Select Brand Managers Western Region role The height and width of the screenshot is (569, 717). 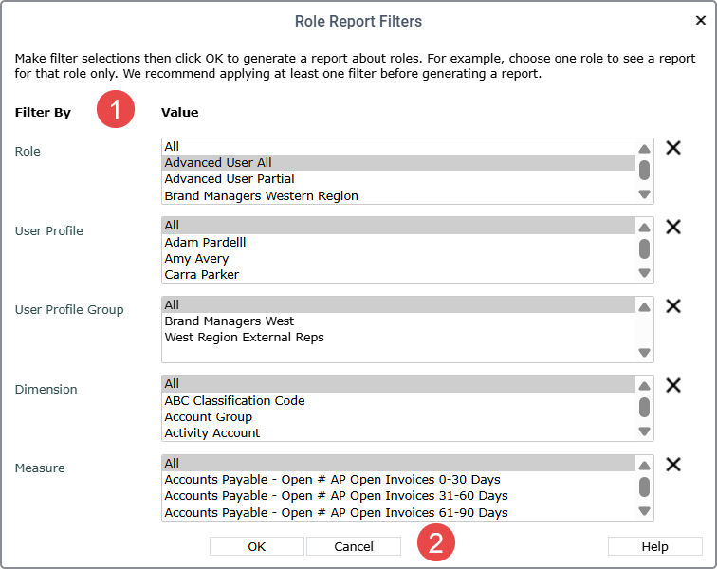[x=398, y=195]
